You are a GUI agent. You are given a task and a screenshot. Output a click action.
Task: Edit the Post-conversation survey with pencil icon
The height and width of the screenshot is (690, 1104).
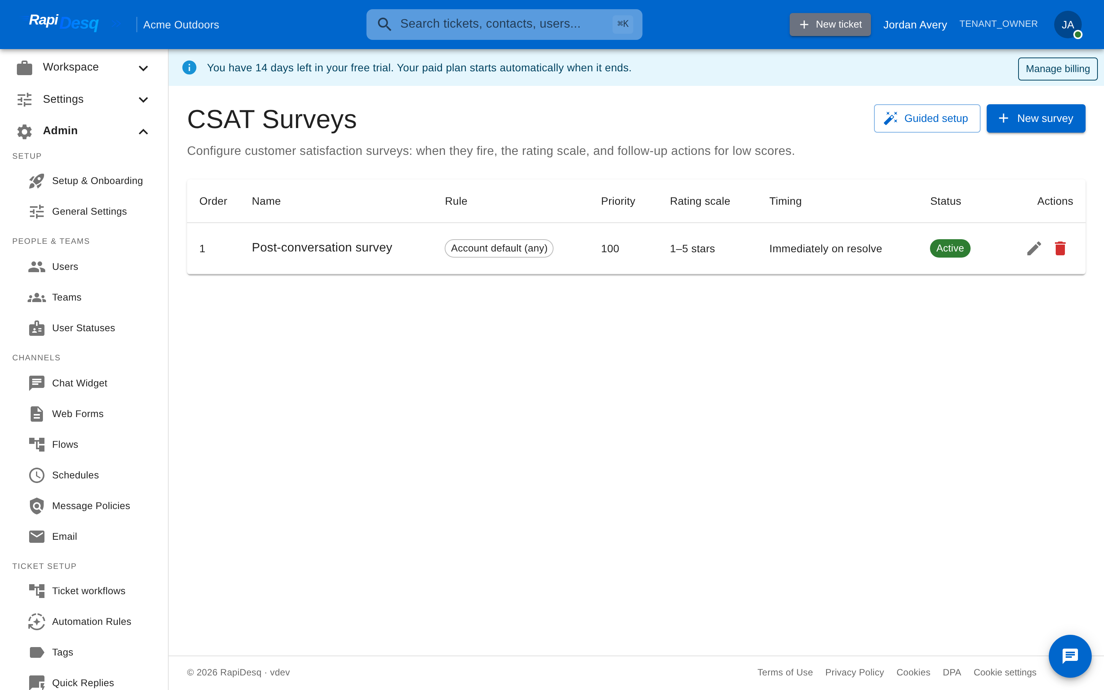pos(1034,248)
